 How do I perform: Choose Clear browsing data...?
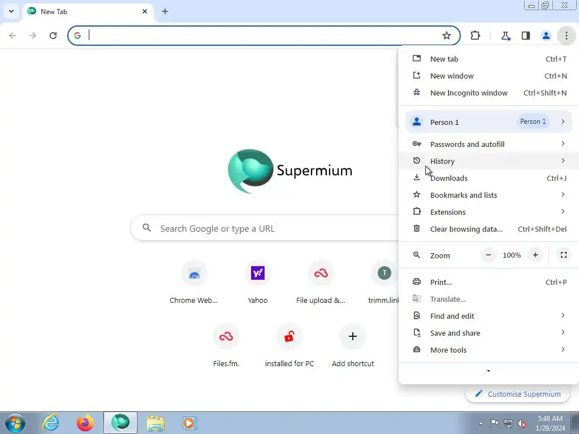(x=489, y=229)
